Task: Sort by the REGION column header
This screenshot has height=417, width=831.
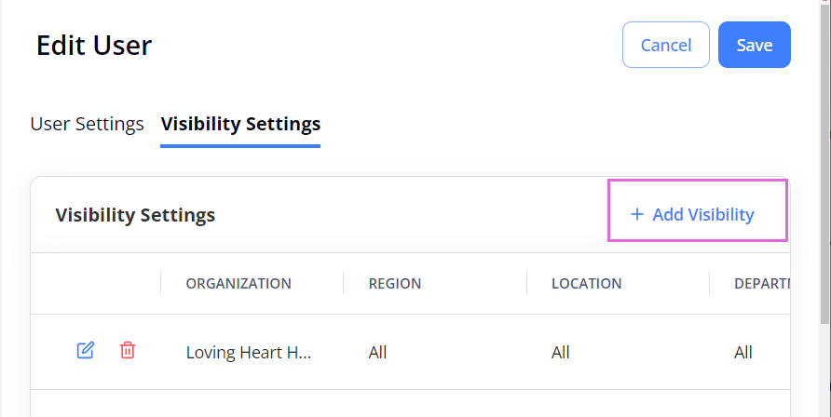Action: pyautogui.click(x=395, y=283)
